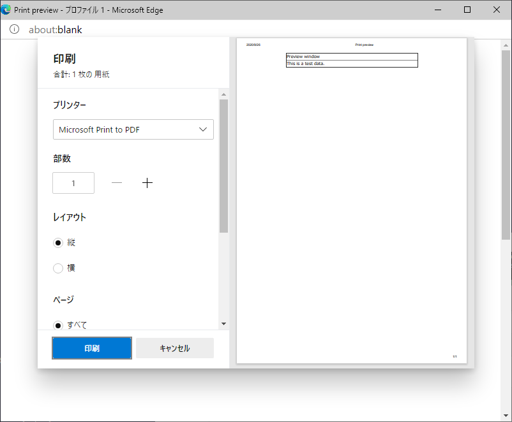This screenshot has height=422, width=512.
Task: Increase copies with the plus button
Action: (147, 183)
